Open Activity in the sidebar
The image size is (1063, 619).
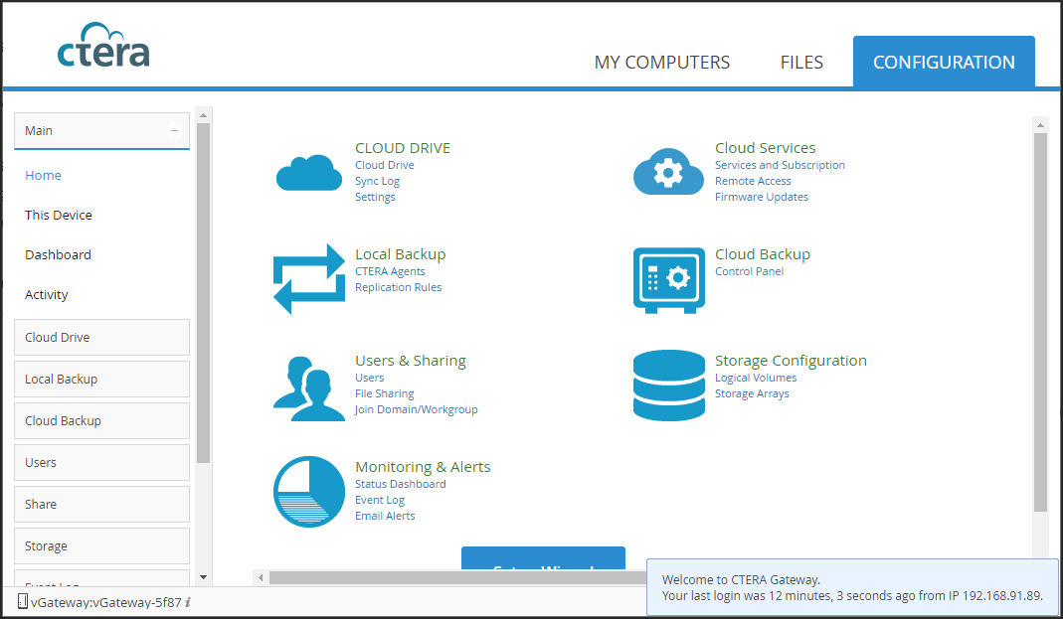coord(46,295)
